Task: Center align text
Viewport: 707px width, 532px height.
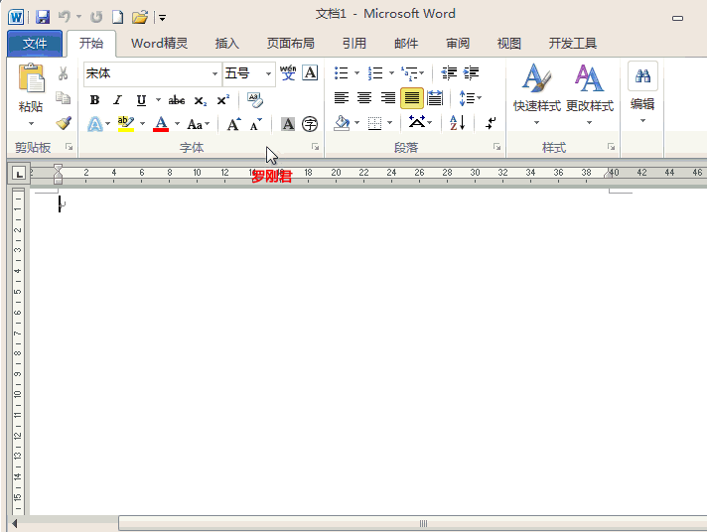Action: [364, 98]
